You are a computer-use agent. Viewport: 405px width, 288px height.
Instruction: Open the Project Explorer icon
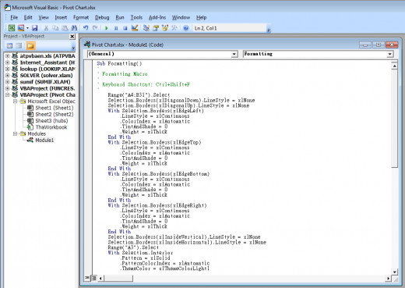[x=146, y=28]
